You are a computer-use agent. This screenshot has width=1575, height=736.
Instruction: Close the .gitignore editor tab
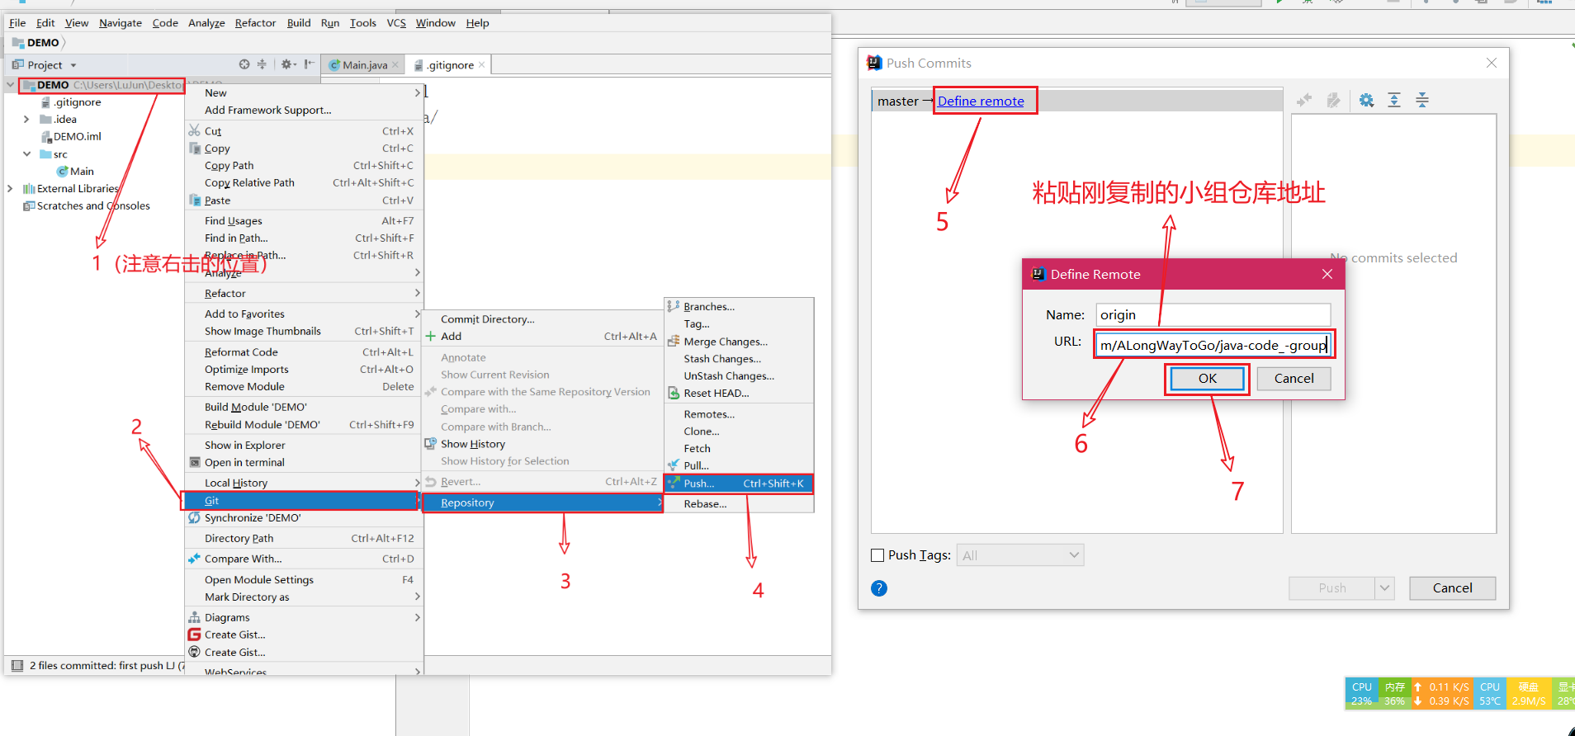[482, 64]
